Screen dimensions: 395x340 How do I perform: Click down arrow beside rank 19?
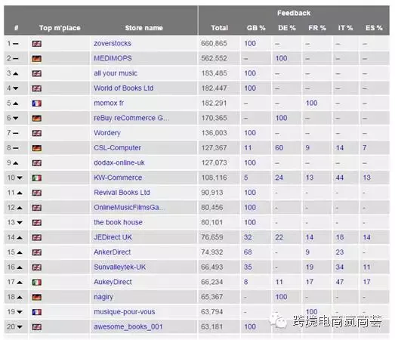click(x=20, y=312)
